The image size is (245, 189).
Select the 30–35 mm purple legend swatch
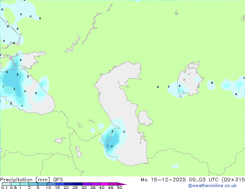pos(87,184)
